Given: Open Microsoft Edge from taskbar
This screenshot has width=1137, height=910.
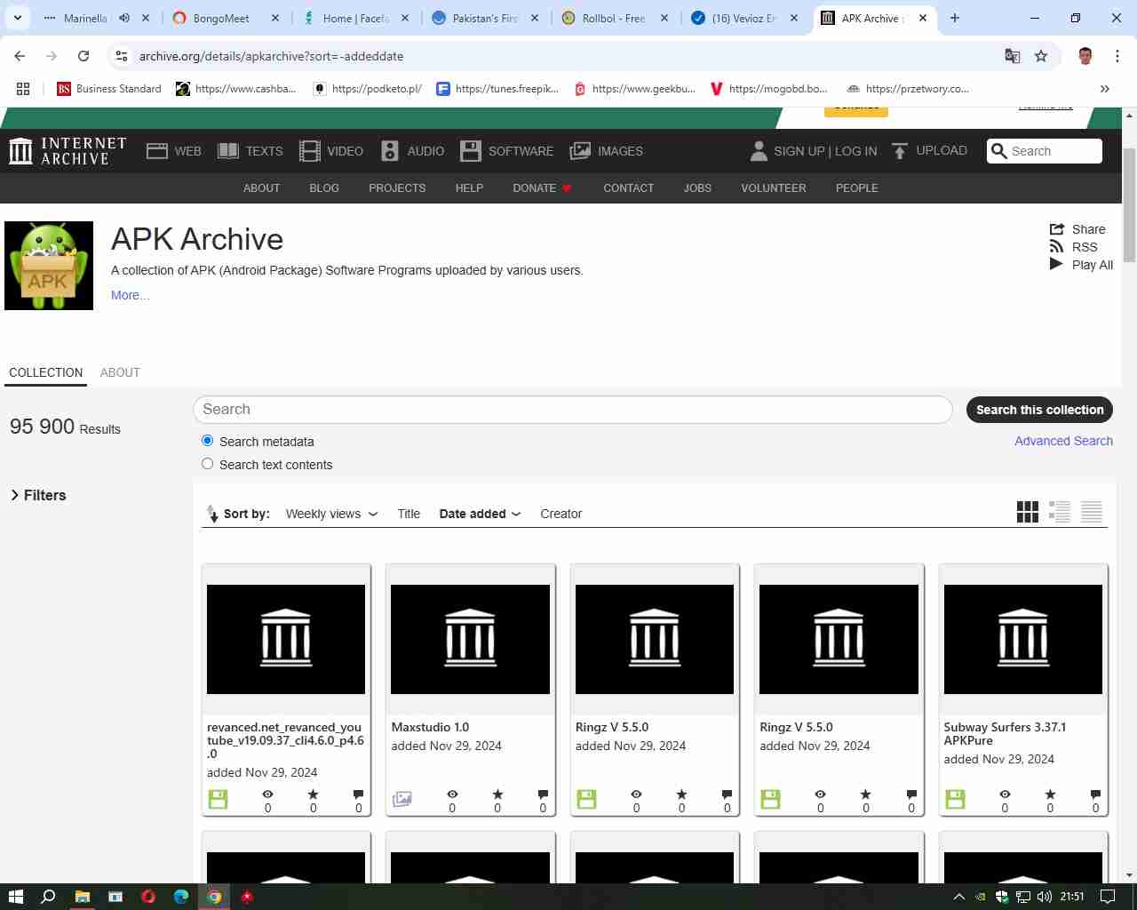Looking at the screenshot, I should pyautogui.click(x=181, y=897).
